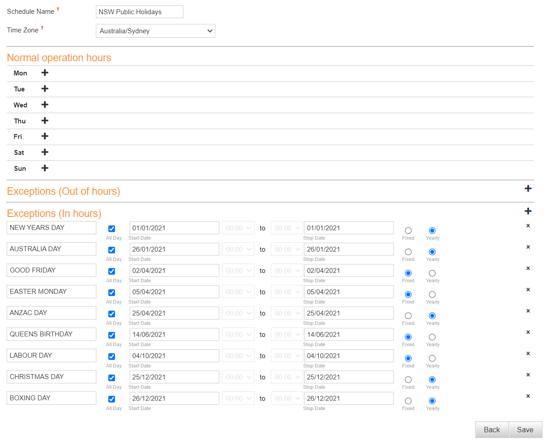Viewport: 551px width, 442px height.
Task: Click the Exceptions (In hours) heading
Action: [x=54, y=213]
